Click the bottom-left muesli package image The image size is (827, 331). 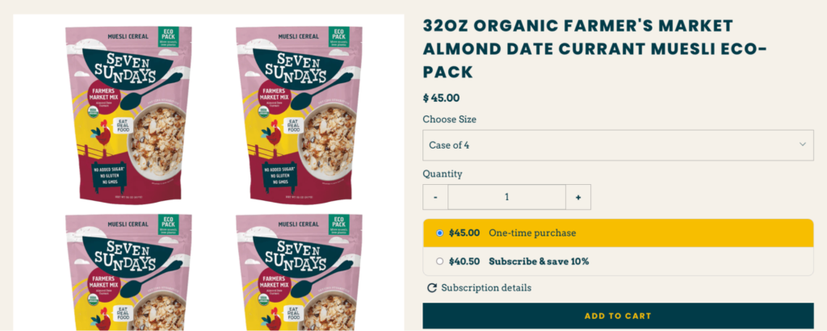129,273
